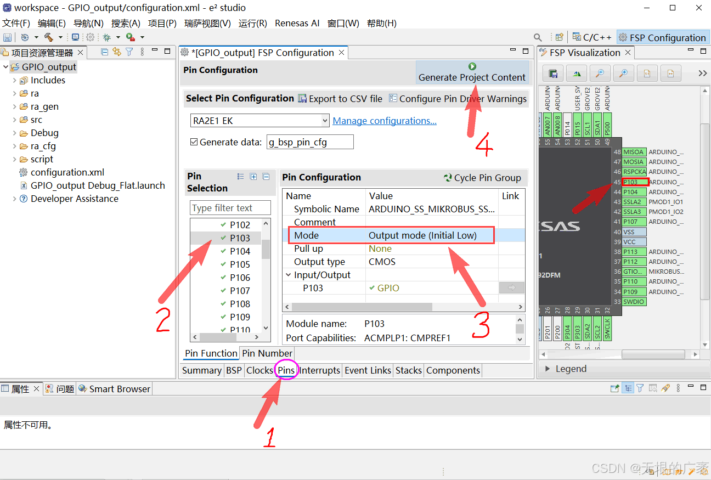The height and width of the screenshot is (480, 711).
Task: Click Configure Pin Driver Warnings
Action: click(458, 99)
